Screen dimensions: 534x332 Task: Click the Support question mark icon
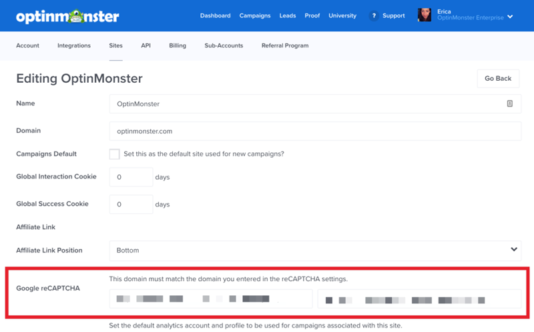[x=374, y=15]
